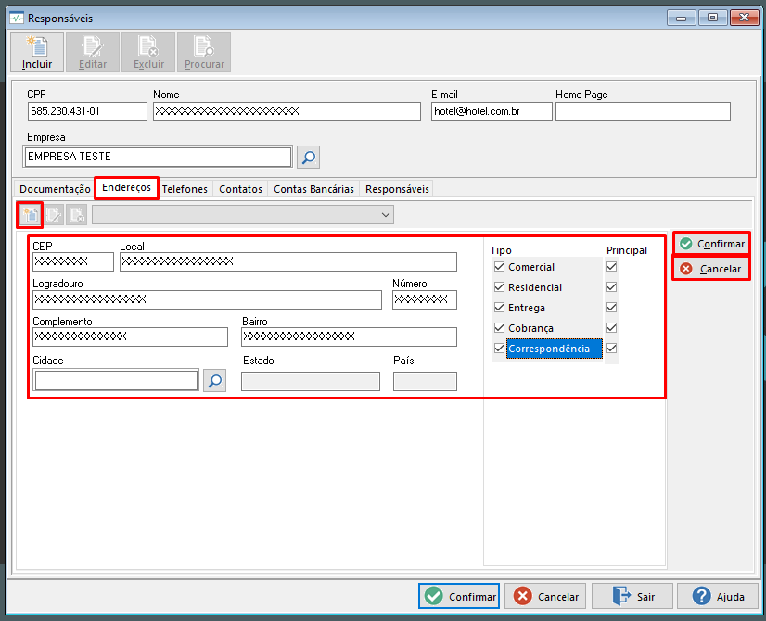The image size is (766, 621).
Task: Click delete address icon in tab toolbar
Action: click(77, 215)
